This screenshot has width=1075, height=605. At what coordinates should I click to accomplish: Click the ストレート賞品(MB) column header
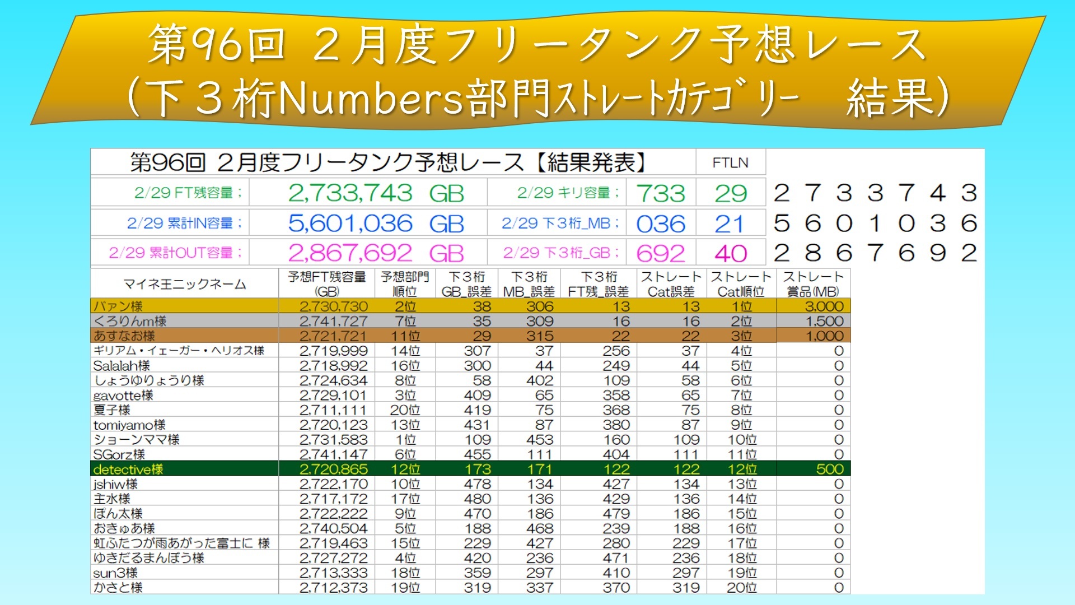pyautogui.click(x=813, y=284)
